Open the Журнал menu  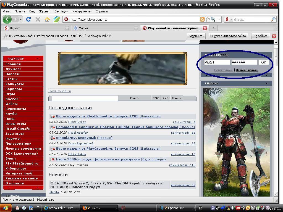coord(44,11)
